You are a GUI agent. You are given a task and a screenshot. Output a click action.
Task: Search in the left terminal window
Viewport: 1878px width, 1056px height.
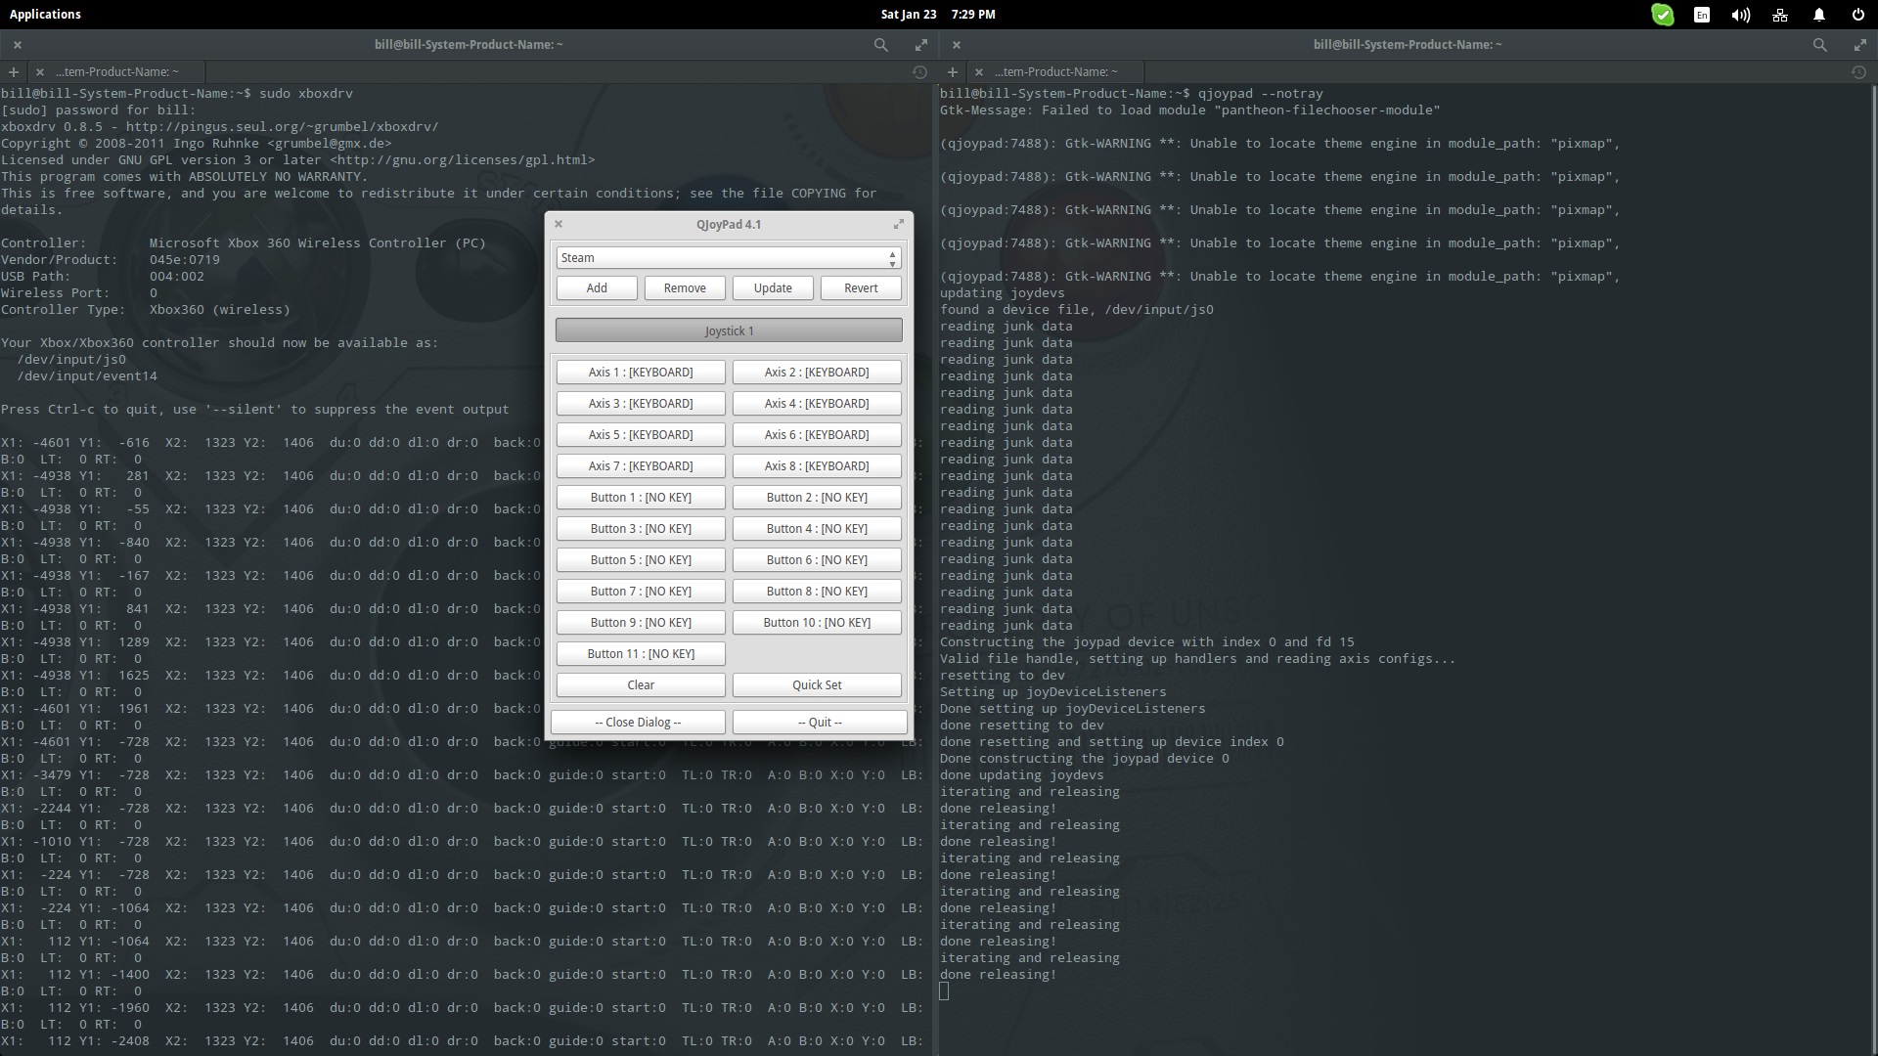click(x=880, y=45)
